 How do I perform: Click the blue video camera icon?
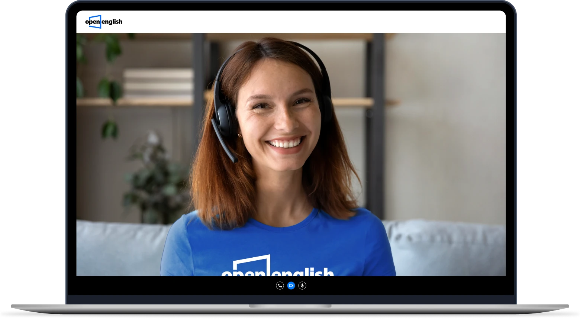[x=291, y=286]
